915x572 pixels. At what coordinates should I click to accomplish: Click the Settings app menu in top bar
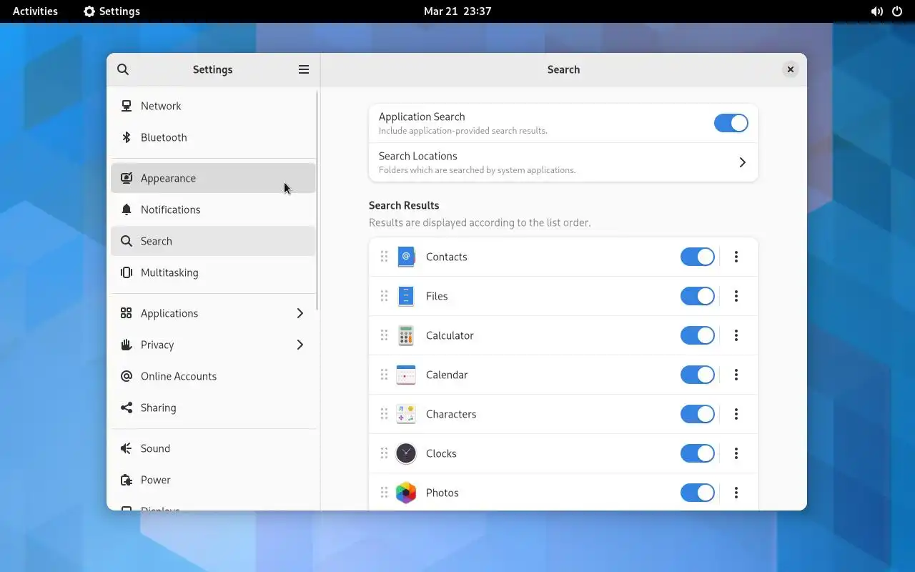[x=112, y=11]
